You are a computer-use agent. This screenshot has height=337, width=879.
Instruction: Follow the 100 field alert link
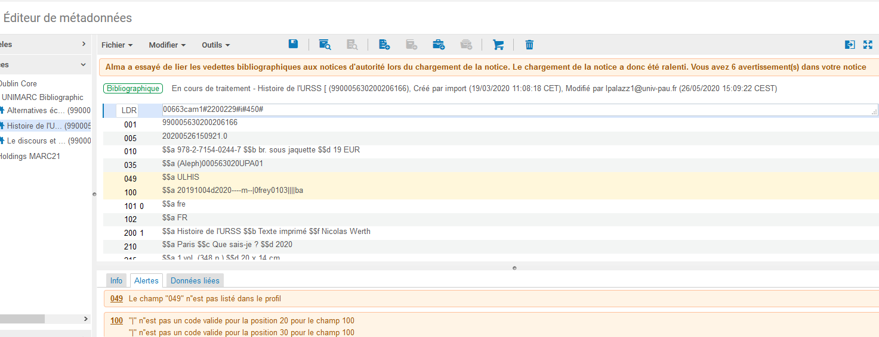(x=116, y=321)
